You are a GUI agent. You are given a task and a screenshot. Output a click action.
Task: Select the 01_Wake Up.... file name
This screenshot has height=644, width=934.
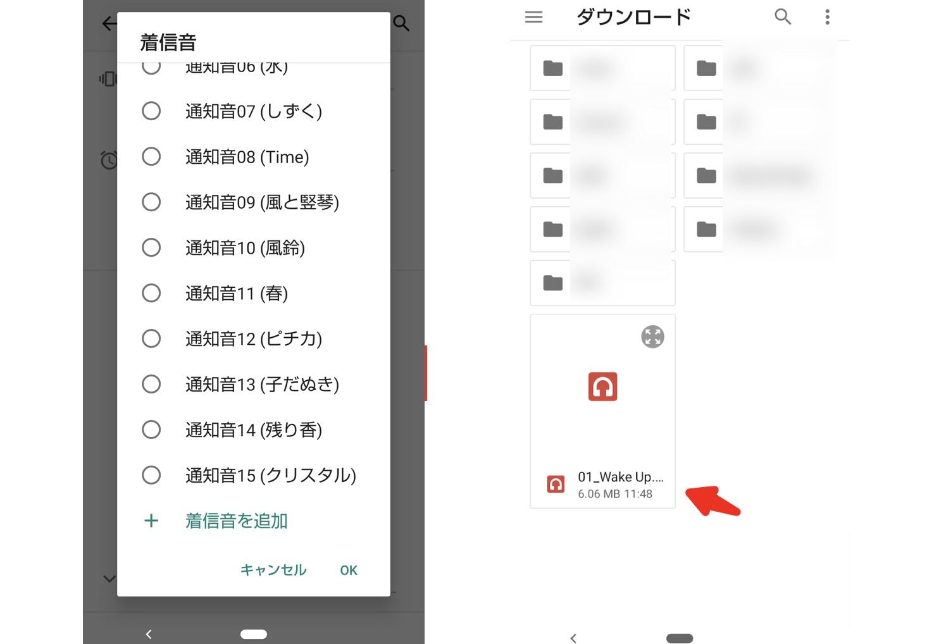pos(621,477)
